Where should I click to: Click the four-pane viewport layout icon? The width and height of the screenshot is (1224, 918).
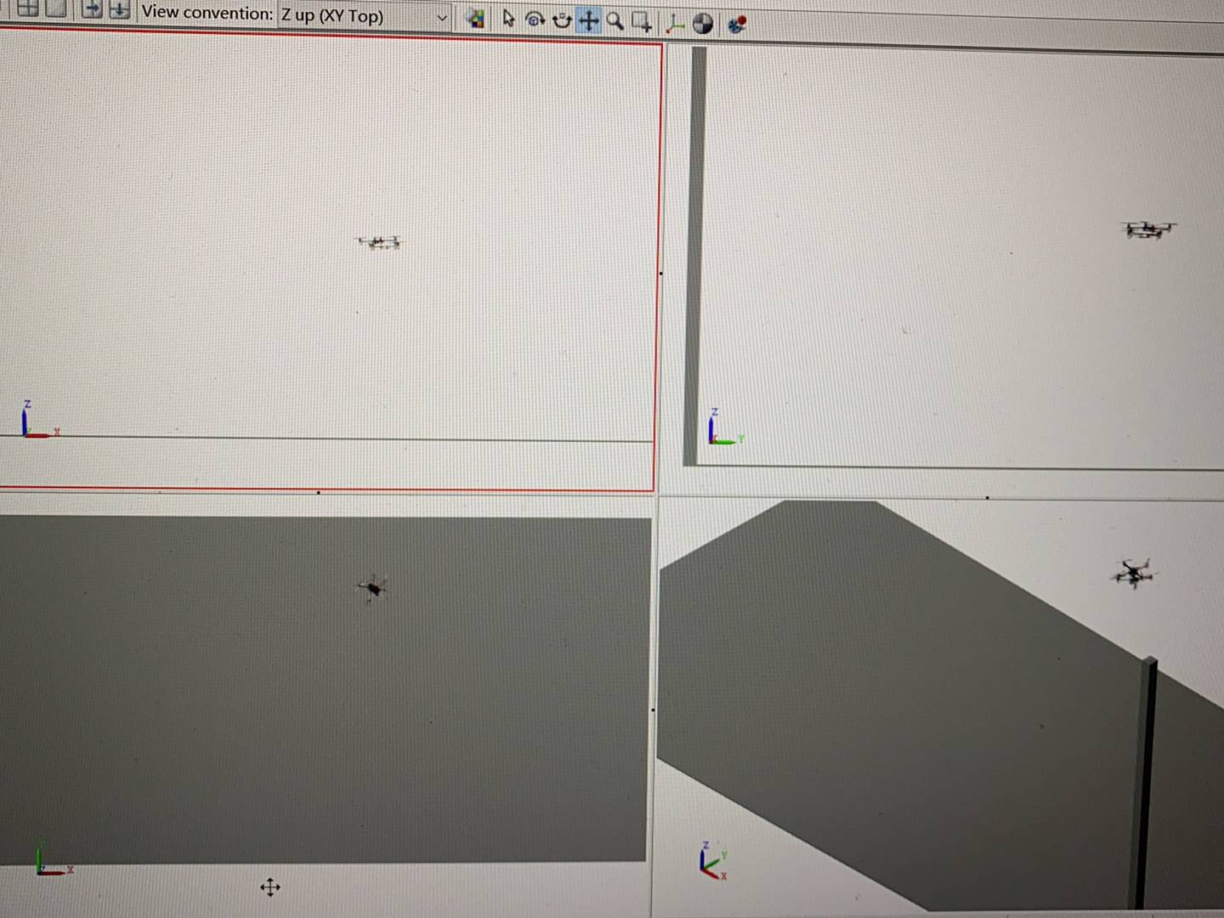click(x=27, y=13)
